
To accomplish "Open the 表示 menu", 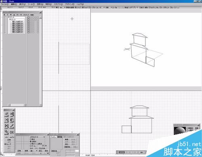I will click(23, 4).
